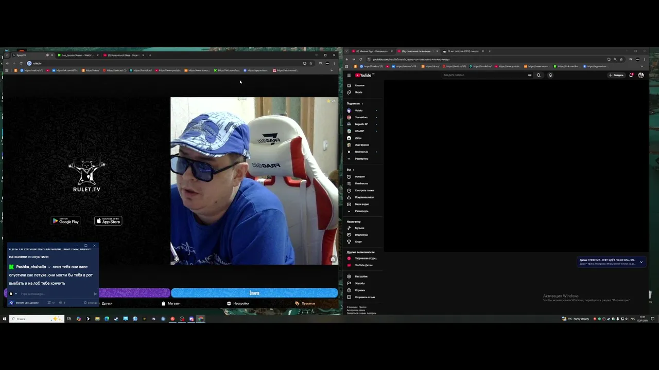Open Restream.io channel subscription
The width and height of the screenshot is (659, 370).
(x=361, y=152)
